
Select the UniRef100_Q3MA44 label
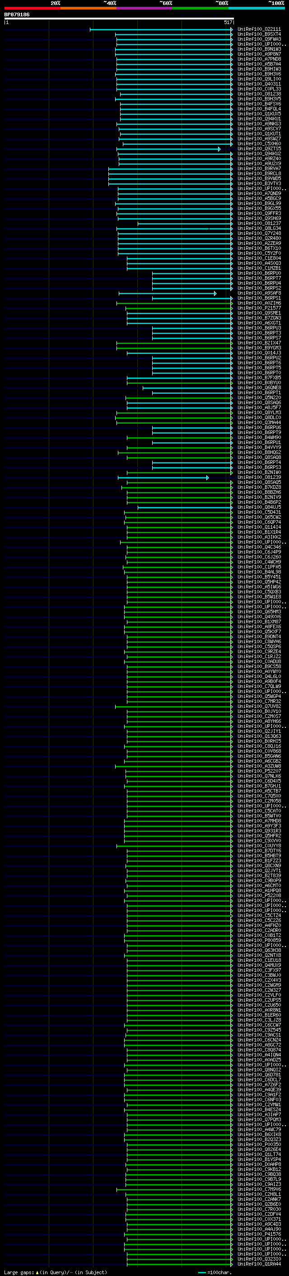click(x=259, y=422)
